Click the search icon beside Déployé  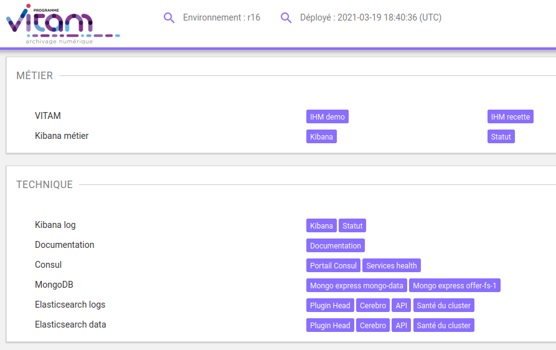(x=286, y=18)
